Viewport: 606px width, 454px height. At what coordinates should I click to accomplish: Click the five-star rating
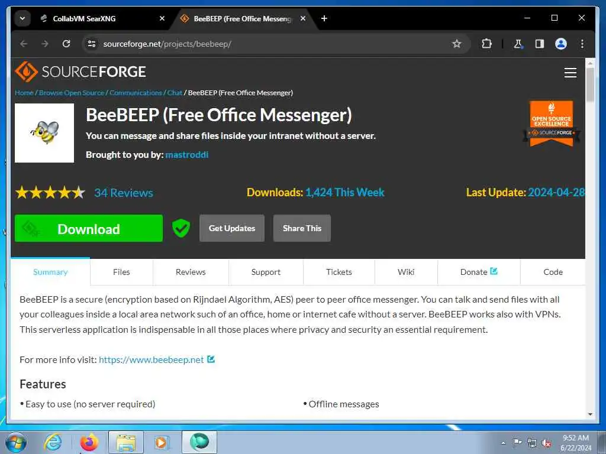pos(50,192)
